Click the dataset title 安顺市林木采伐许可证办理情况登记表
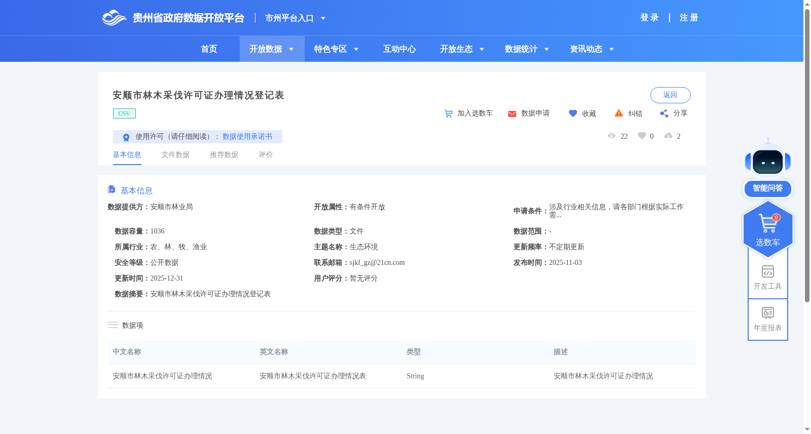This screenshot has width=811, height=434. pyautogui.click(x=198, y=95)
